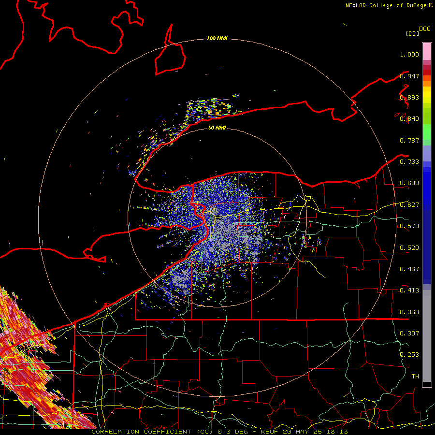Image resolution: width=435 pixels, height=435 pixels.
Task: Click the 0.360 legend value
Action: tap(409, 312)
